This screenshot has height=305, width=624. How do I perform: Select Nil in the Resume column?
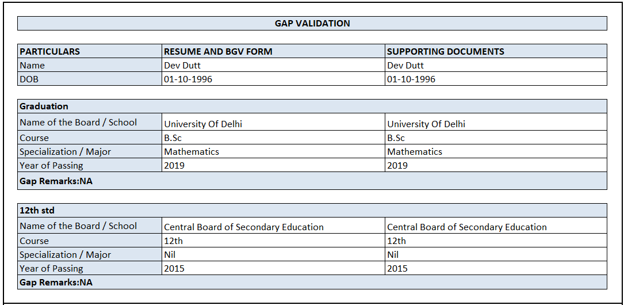click(x=170, y=255)
